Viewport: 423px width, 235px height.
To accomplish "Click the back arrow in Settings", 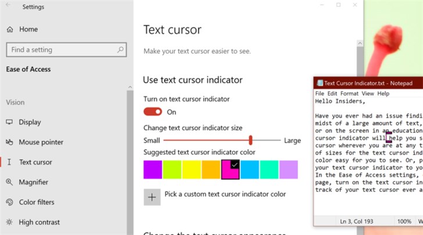I will pyautogui.click(x=8, y=5).
